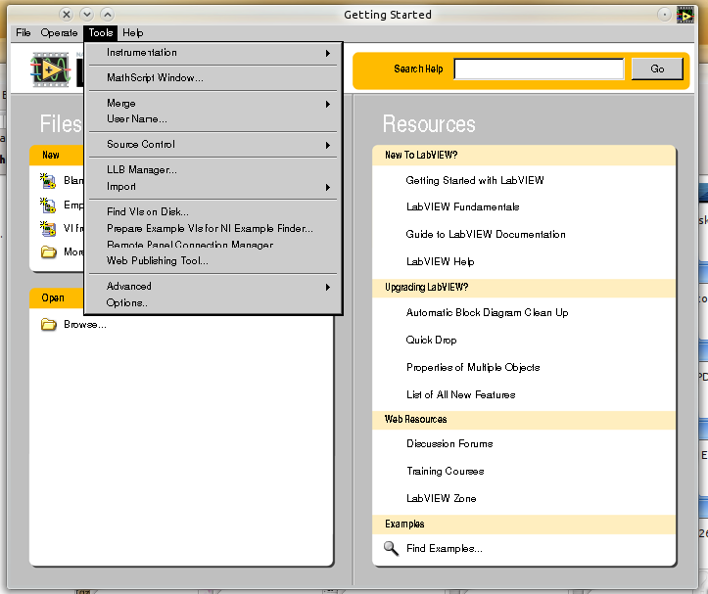Viewport: 708px width, 594px height.
Task: Open the Help menu
Action: 133,32
